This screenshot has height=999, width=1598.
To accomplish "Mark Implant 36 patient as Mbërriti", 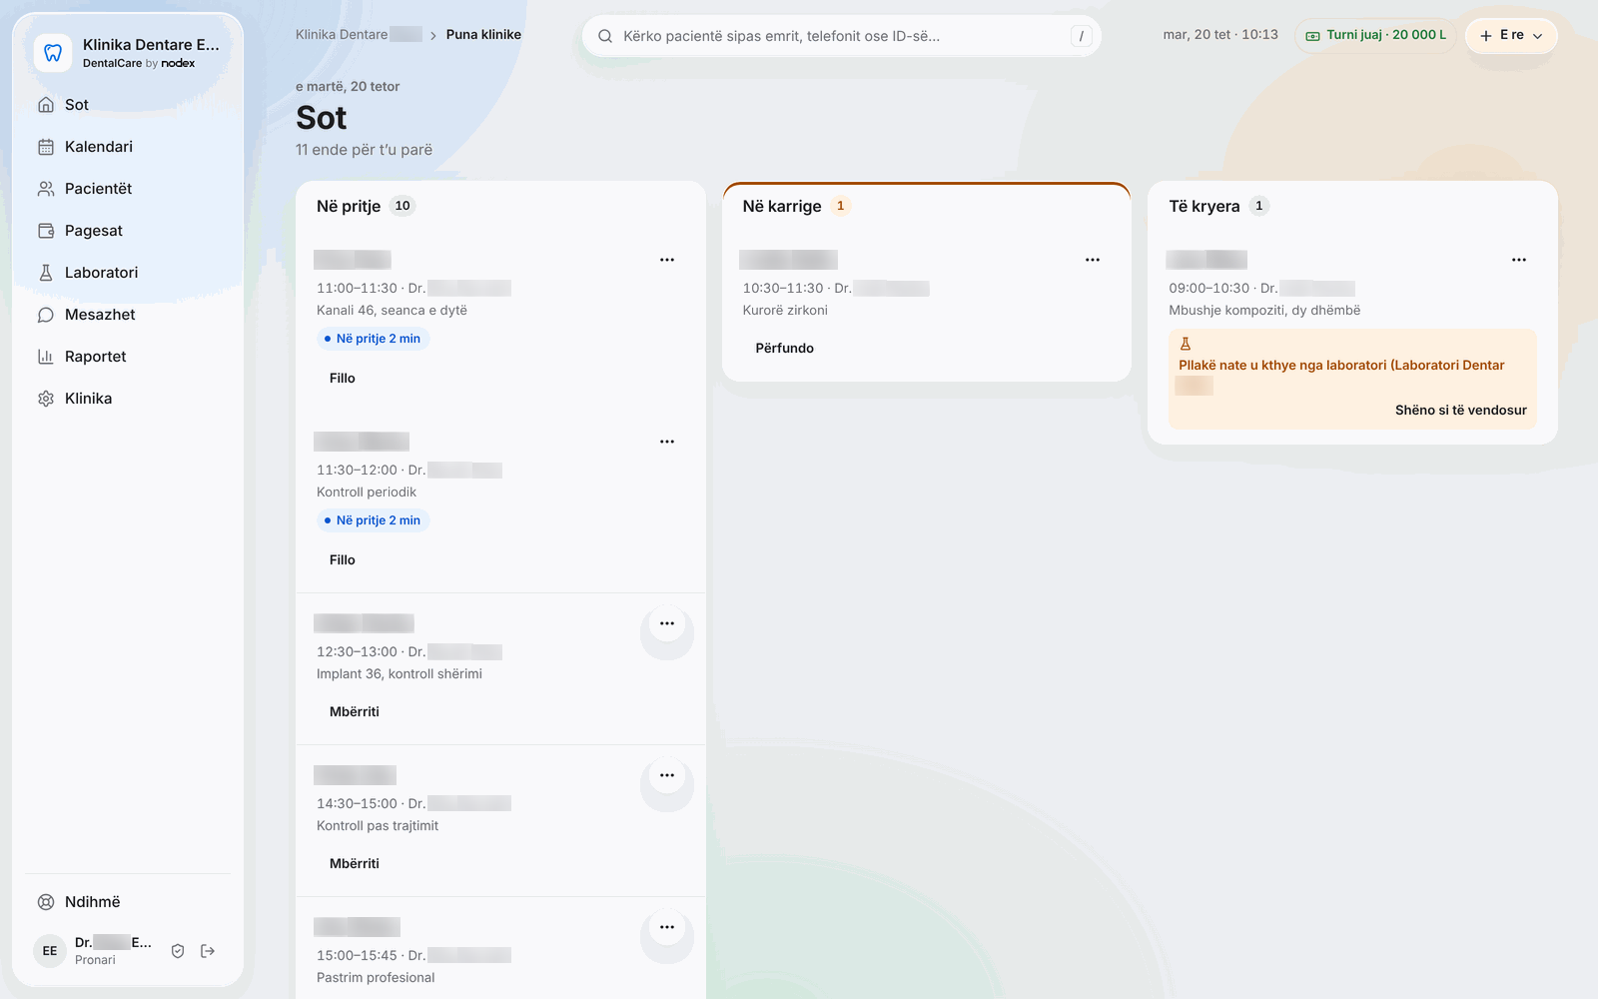I will (355, 712).
